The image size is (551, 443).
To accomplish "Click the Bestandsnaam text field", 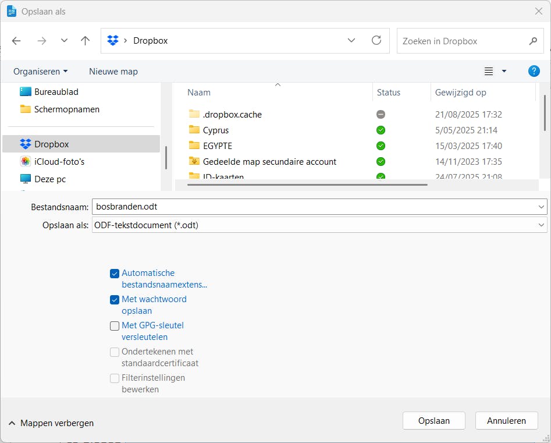I will [314, 207].
